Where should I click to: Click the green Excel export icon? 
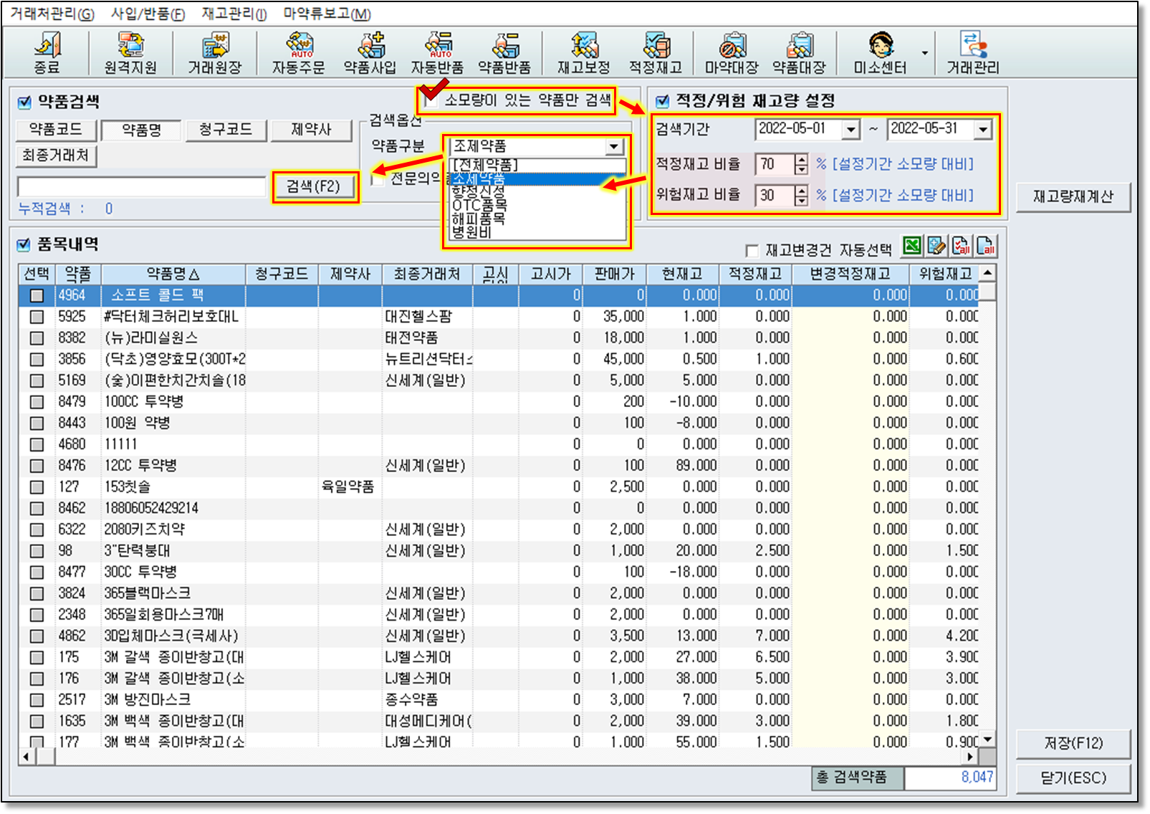tap(912, 246)
